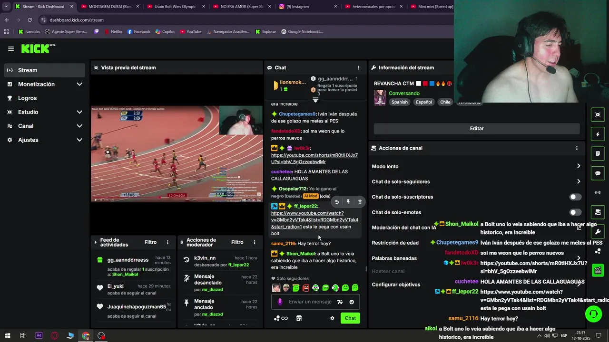
Task: Open Configurar objetivos setting
Action: click(x=476, y=285)
